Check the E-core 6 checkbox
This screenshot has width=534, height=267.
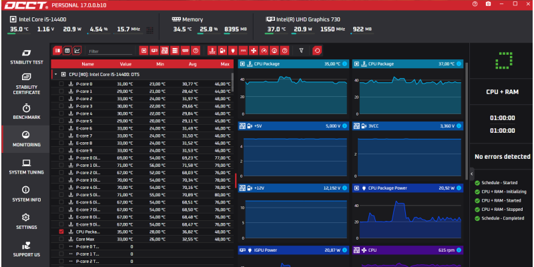[61, 128]
